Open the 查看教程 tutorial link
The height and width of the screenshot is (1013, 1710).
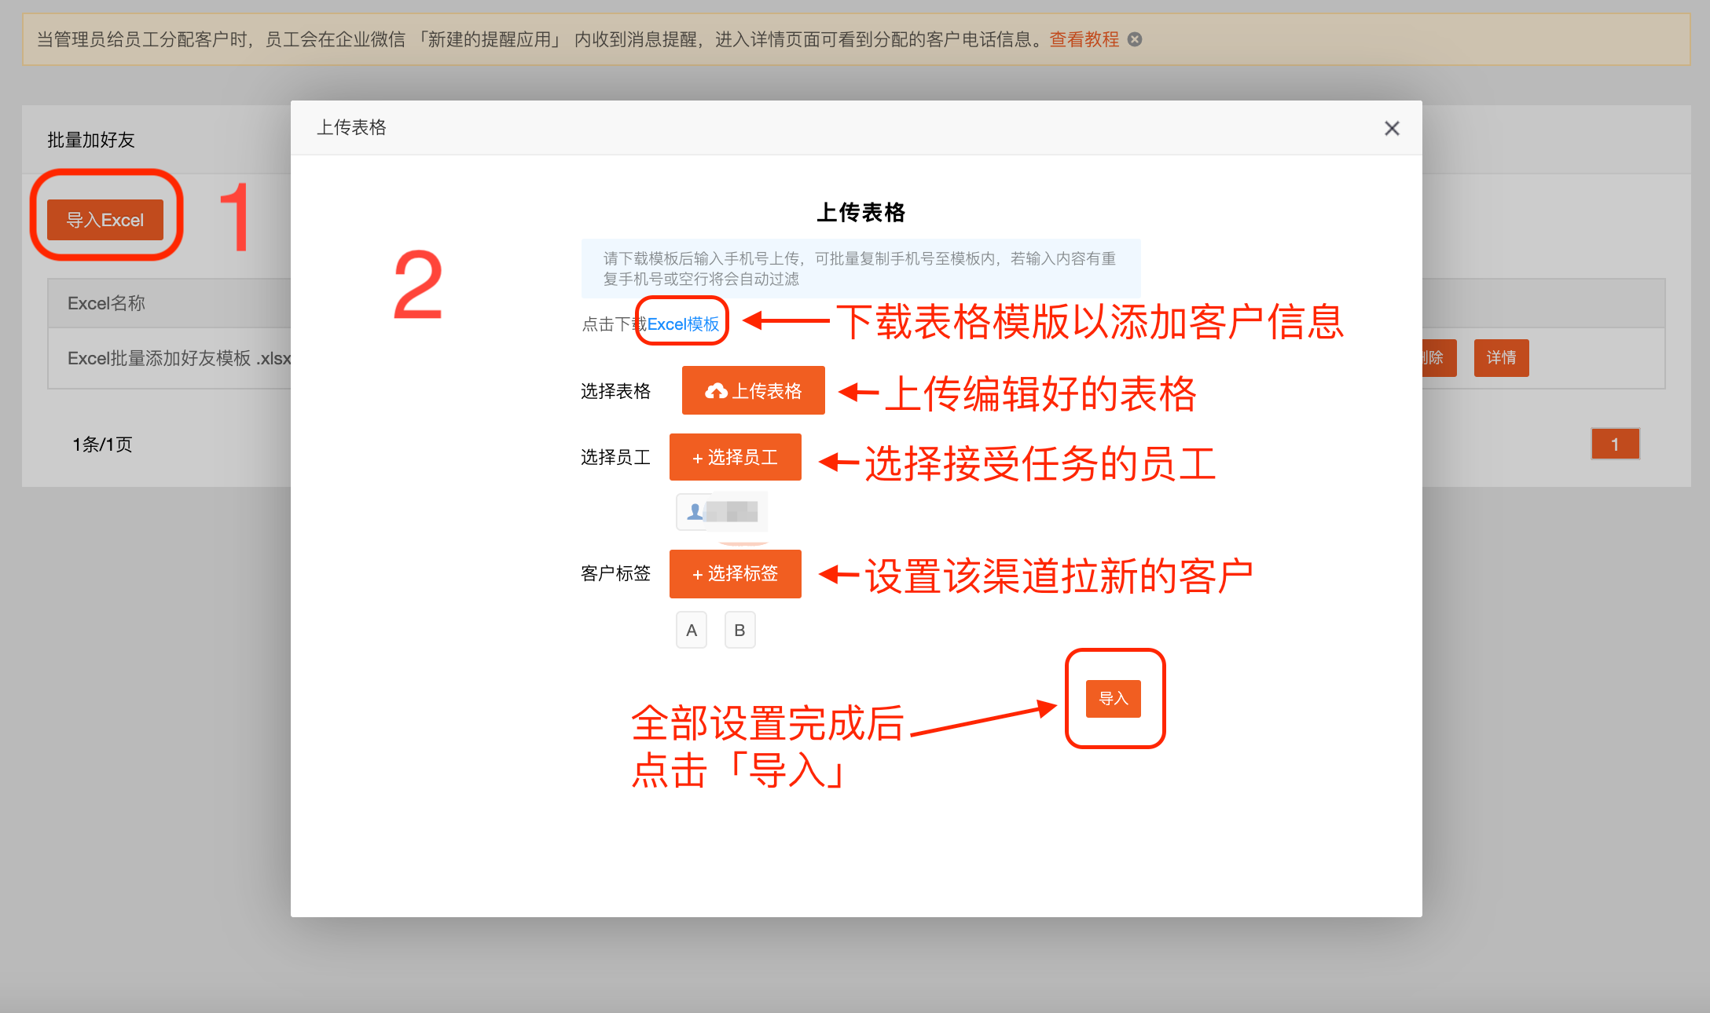pos(1083,39)
